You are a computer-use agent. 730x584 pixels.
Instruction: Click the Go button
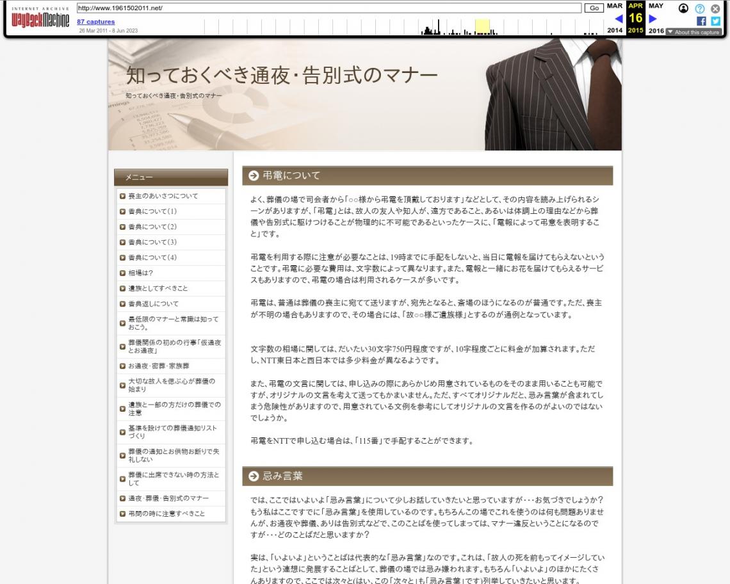(x=594, y=8)
